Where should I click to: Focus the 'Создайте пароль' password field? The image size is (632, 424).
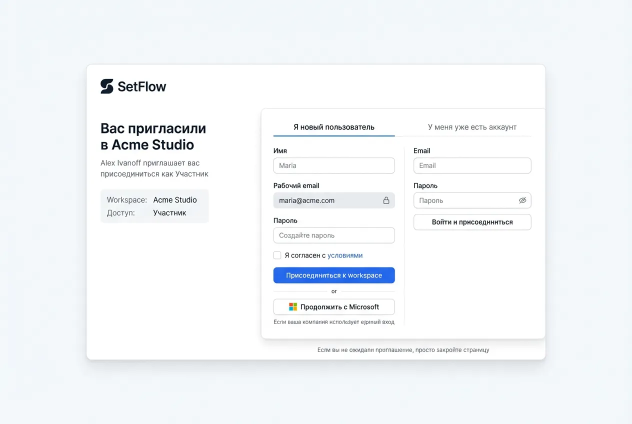[333, 235]
